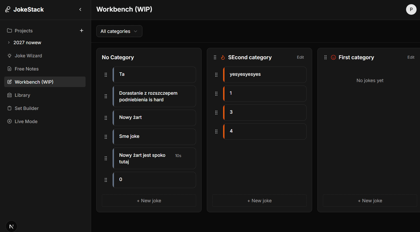Click the flame icon of SEcond category
Image resolution: width=420 pixels, height=232 pixels.
tap(223, 57)
